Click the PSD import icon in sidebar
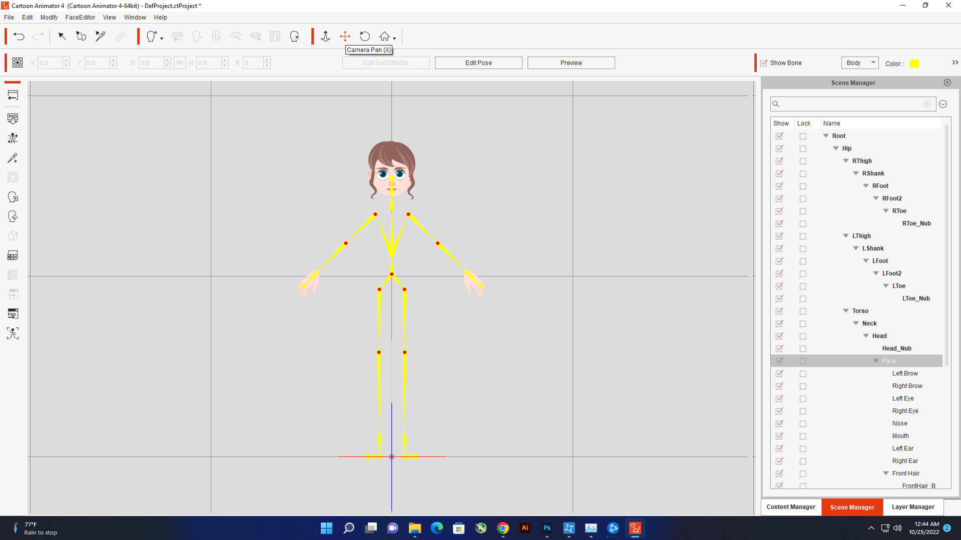This screenshot has height=540, width=961. (x=13, y=118)
